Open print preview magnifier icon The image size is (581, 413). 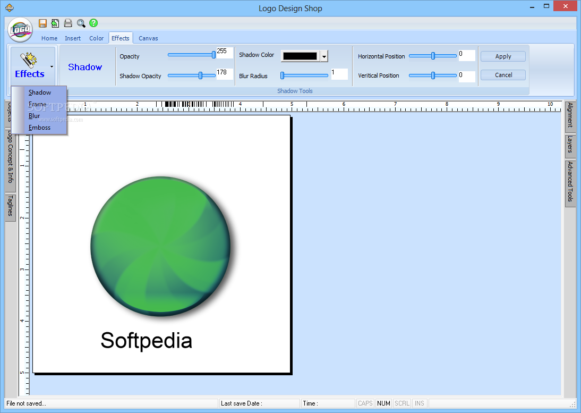(81, 23)
